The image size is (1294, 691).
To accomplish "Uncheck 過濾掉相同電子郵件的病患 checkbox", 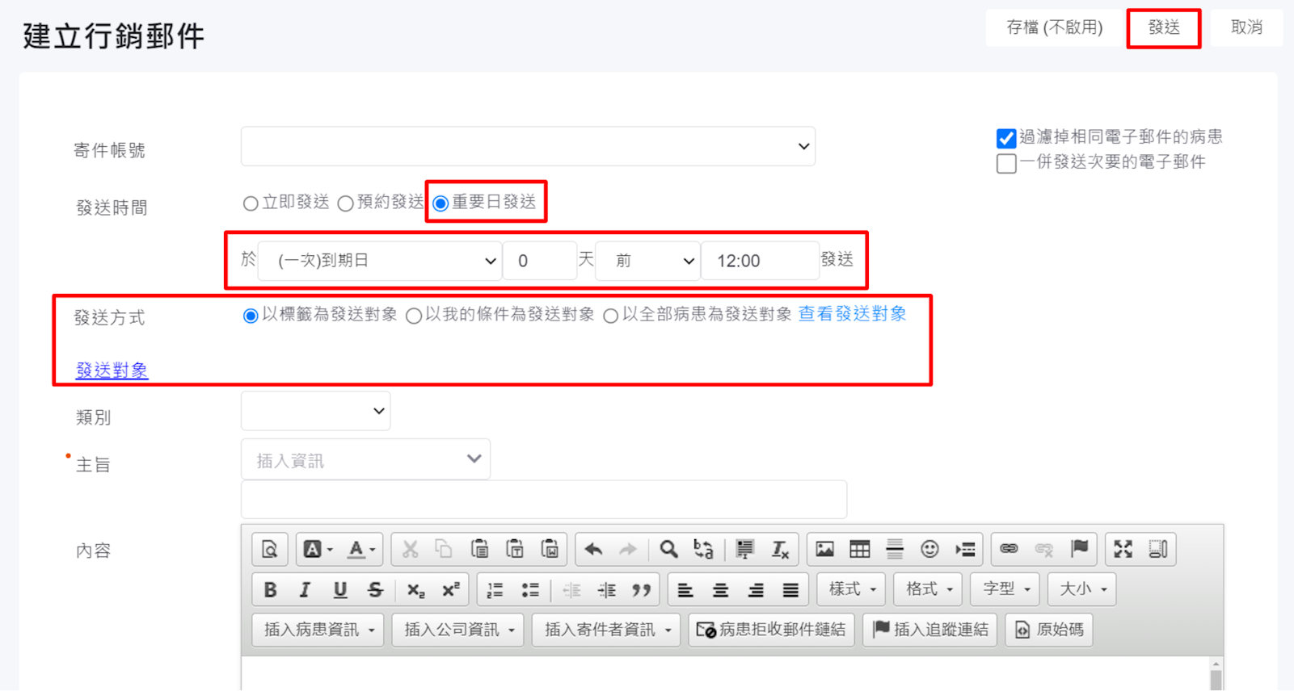I will [x=1006, y=138].
